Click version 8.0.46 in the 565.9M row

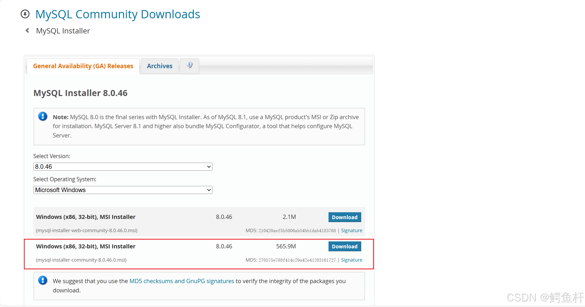tap(224, 246)
